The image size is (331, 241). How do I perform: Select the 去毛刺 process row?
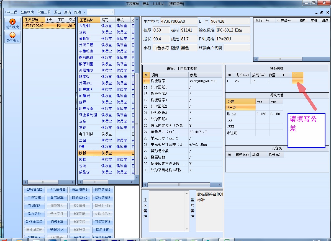(106, 26)
